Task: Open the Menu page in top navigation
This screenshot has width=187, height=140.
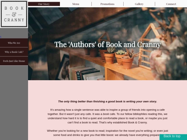Action: pyautogui.click(x=75, y=4)
